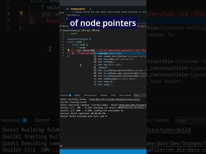Click the struct icon beside std::is_nothrow_constructible
This screenshot has height=154, width=206.
coord(95,71)
